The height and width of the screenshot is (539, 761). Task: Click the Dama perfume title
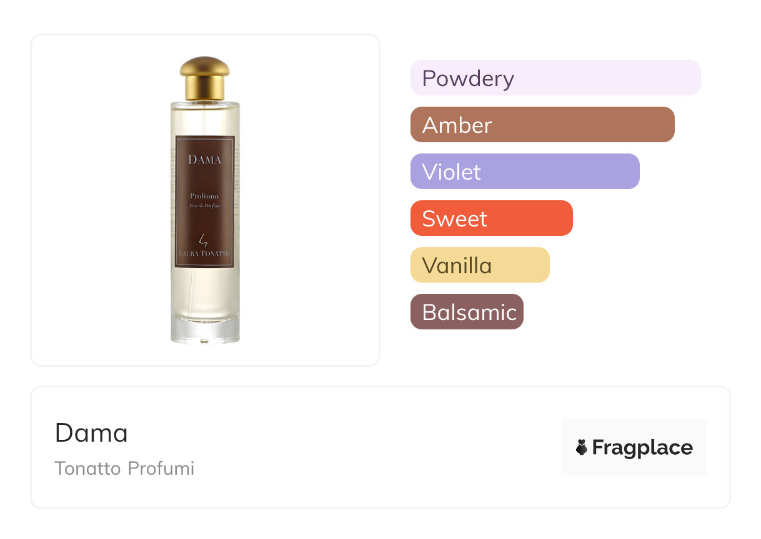pos(91,432)
